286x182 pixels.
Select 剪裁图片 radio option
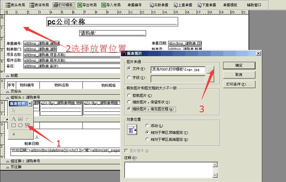pyautogui.click(x=129, y=95)
